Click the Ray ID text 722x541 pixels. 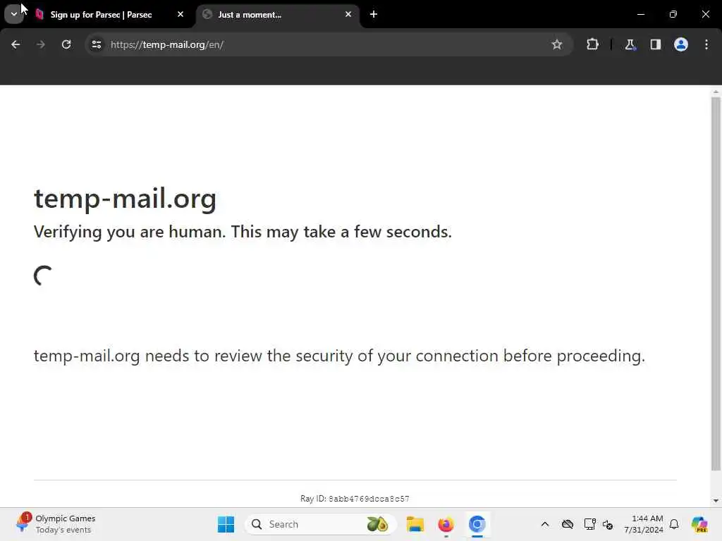click(355, 499)
